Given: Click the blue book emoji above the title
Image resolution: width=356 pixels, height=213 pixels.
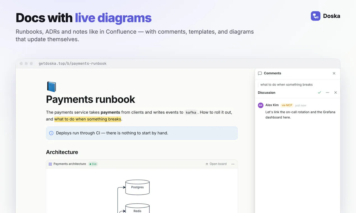Looking at the screenshot, I should coord(52,87).
